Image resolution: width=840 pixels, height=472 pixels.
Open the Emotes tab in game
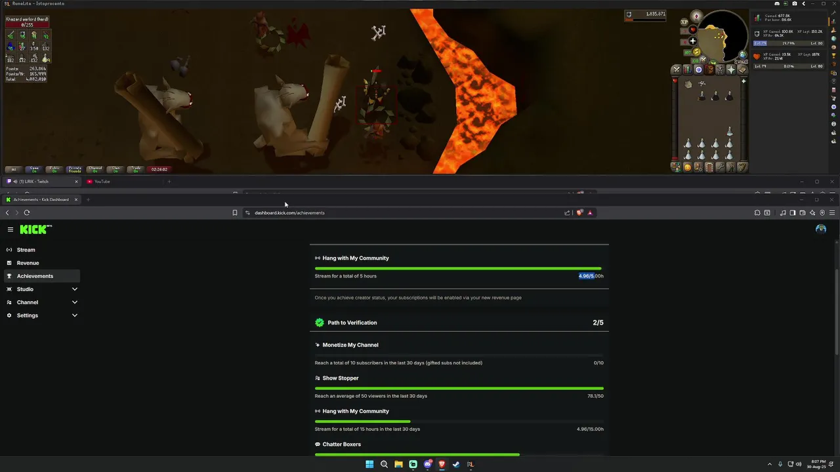tap(731, 167)
